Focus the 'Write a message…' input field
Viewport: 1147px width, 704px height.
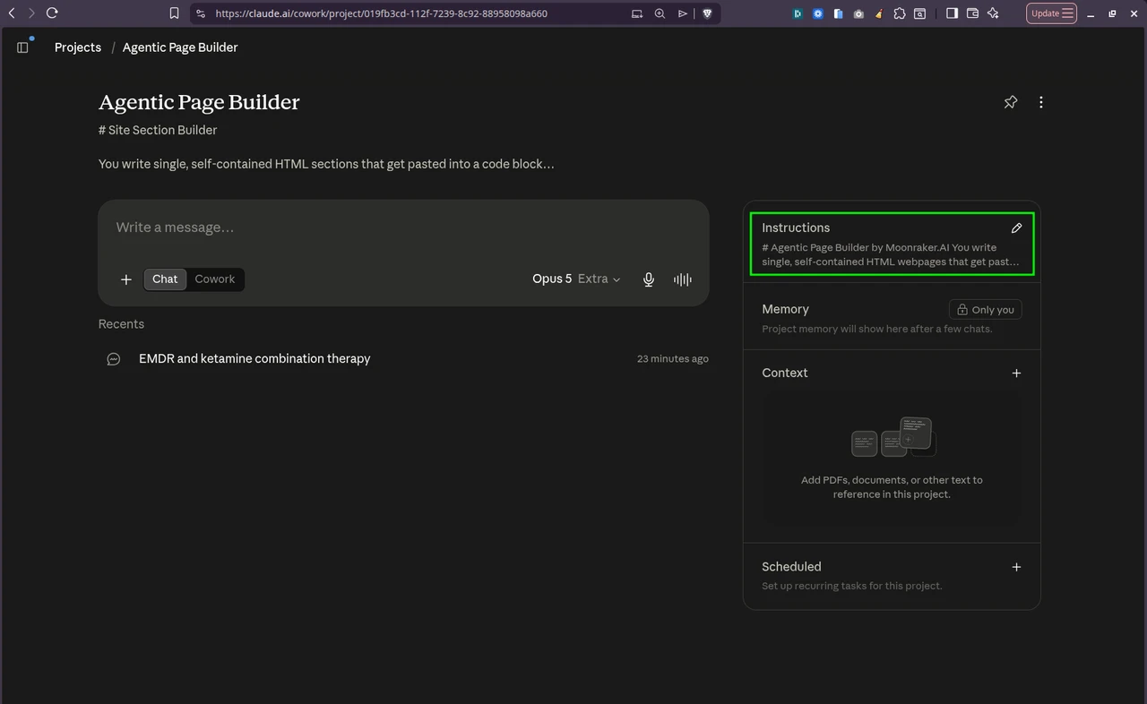click(403, 228)
